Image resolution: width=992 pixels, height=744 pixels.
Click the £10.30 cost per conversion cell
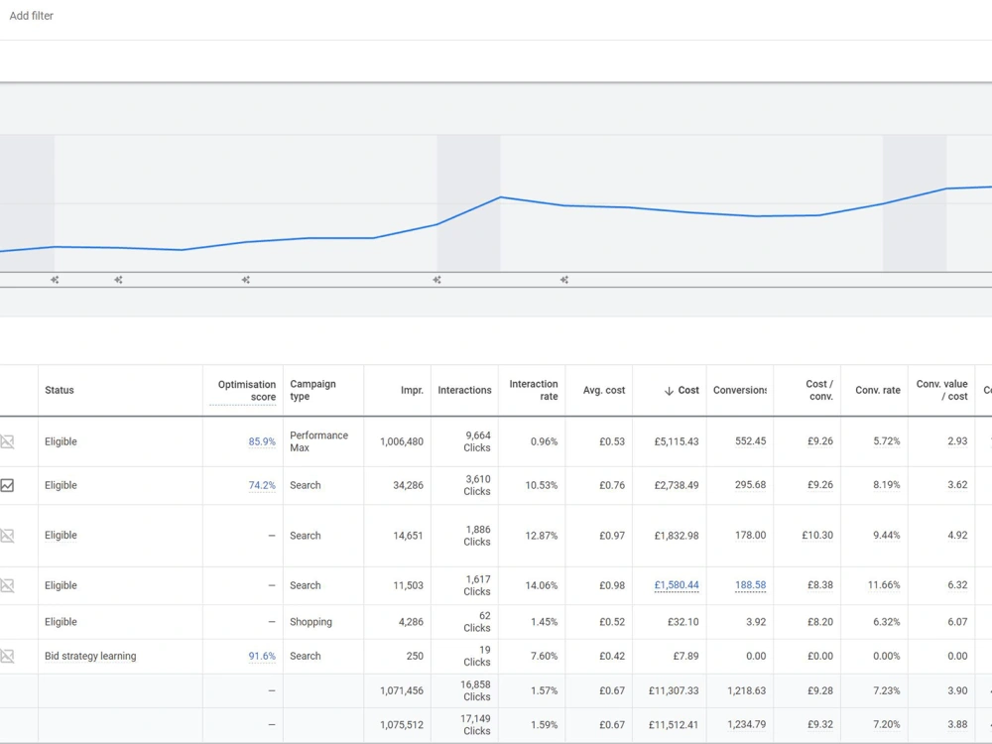pyautogui.click(x=817, y=536)
